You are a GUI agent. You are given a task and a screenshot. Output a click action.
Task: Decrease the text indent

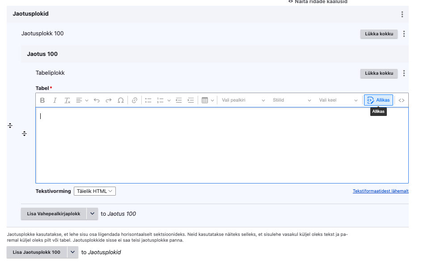179,100
